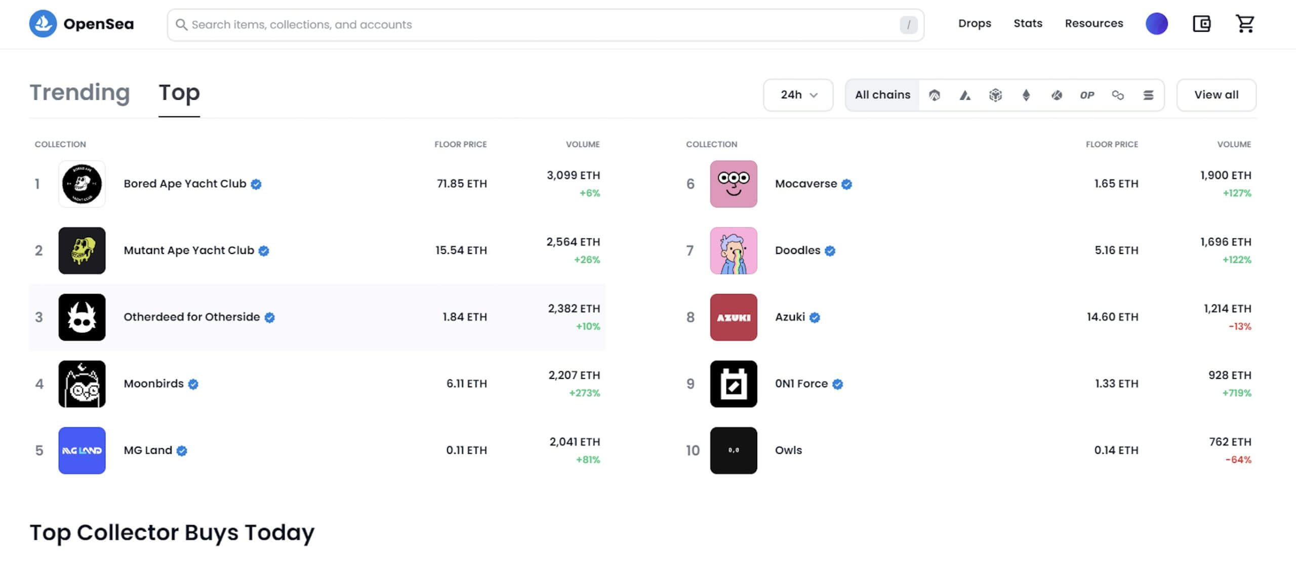Switch to the Trending tab

[80, 93]
